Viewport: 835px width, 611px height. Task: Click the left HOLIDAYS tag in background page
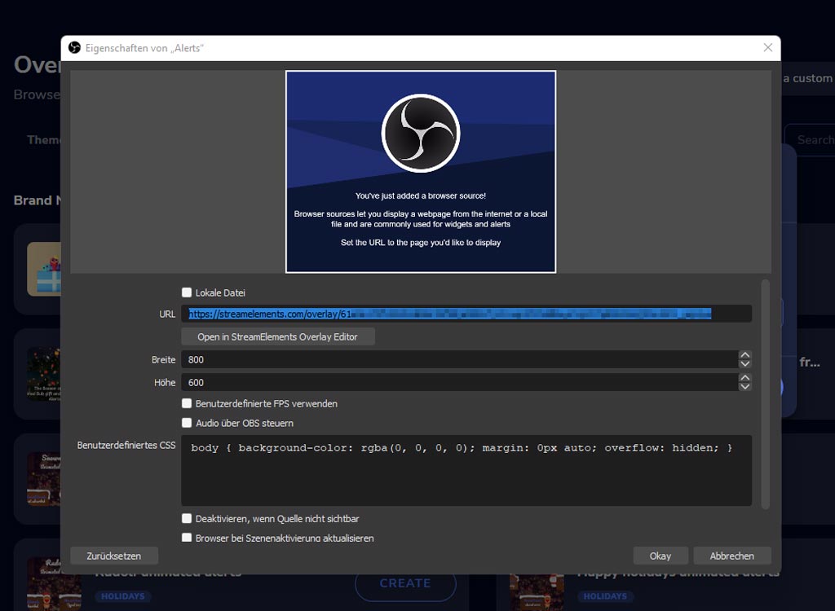coord(123,596)
